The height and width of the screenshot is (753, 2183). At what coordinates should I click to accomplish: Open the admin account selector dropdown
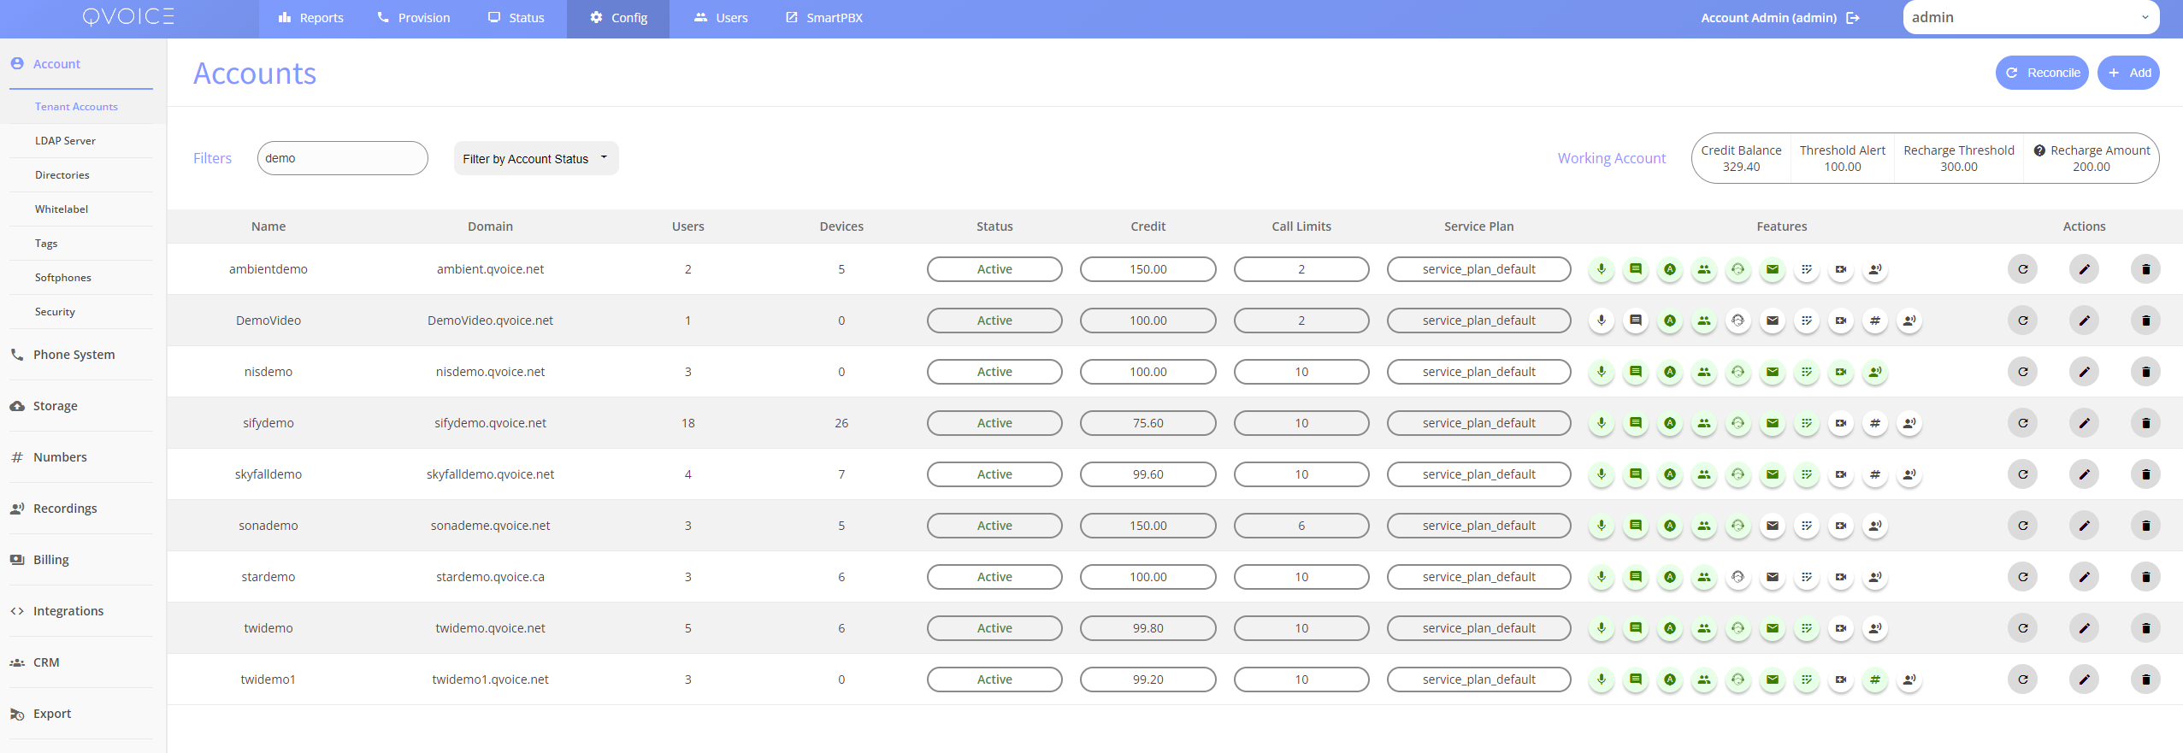[x=2031, y=17]
